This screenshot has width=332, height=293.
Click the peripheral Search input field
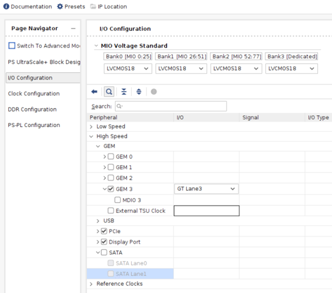[170, 106]
